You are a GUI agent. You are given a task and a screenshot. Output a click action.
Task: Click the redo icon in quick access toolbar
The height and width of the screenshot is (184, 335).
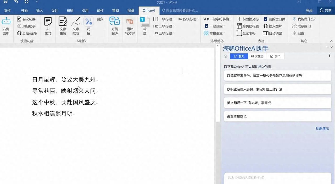26,2
